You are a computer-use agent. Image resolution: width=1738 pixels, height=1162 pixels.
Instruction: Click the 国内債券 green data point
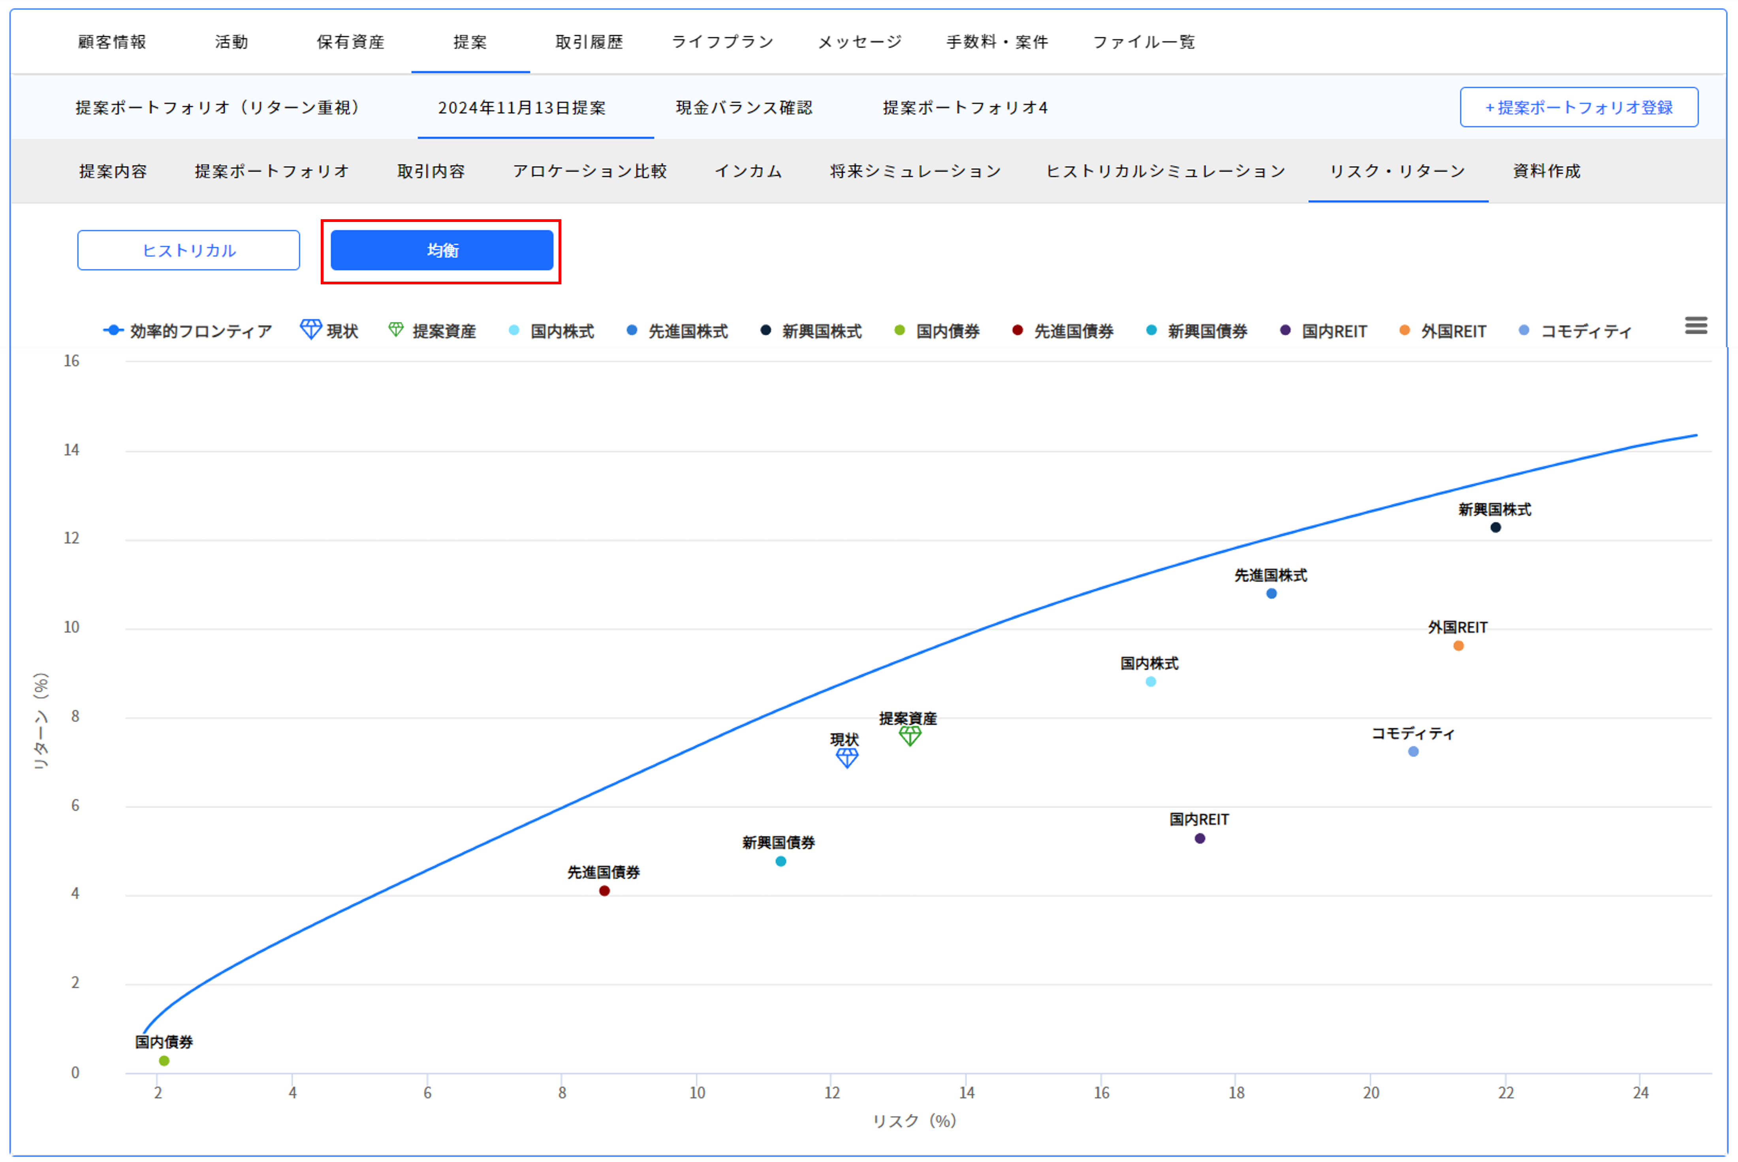pyautogui.click(x=164, y=1060)
